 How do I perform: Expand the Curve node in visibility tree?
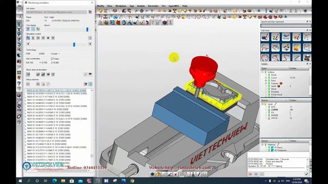(266, 78)
